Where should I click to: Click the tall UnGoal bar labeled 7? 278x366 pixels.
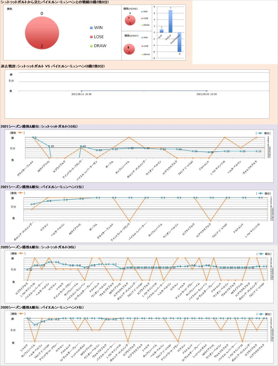(170, 21)
